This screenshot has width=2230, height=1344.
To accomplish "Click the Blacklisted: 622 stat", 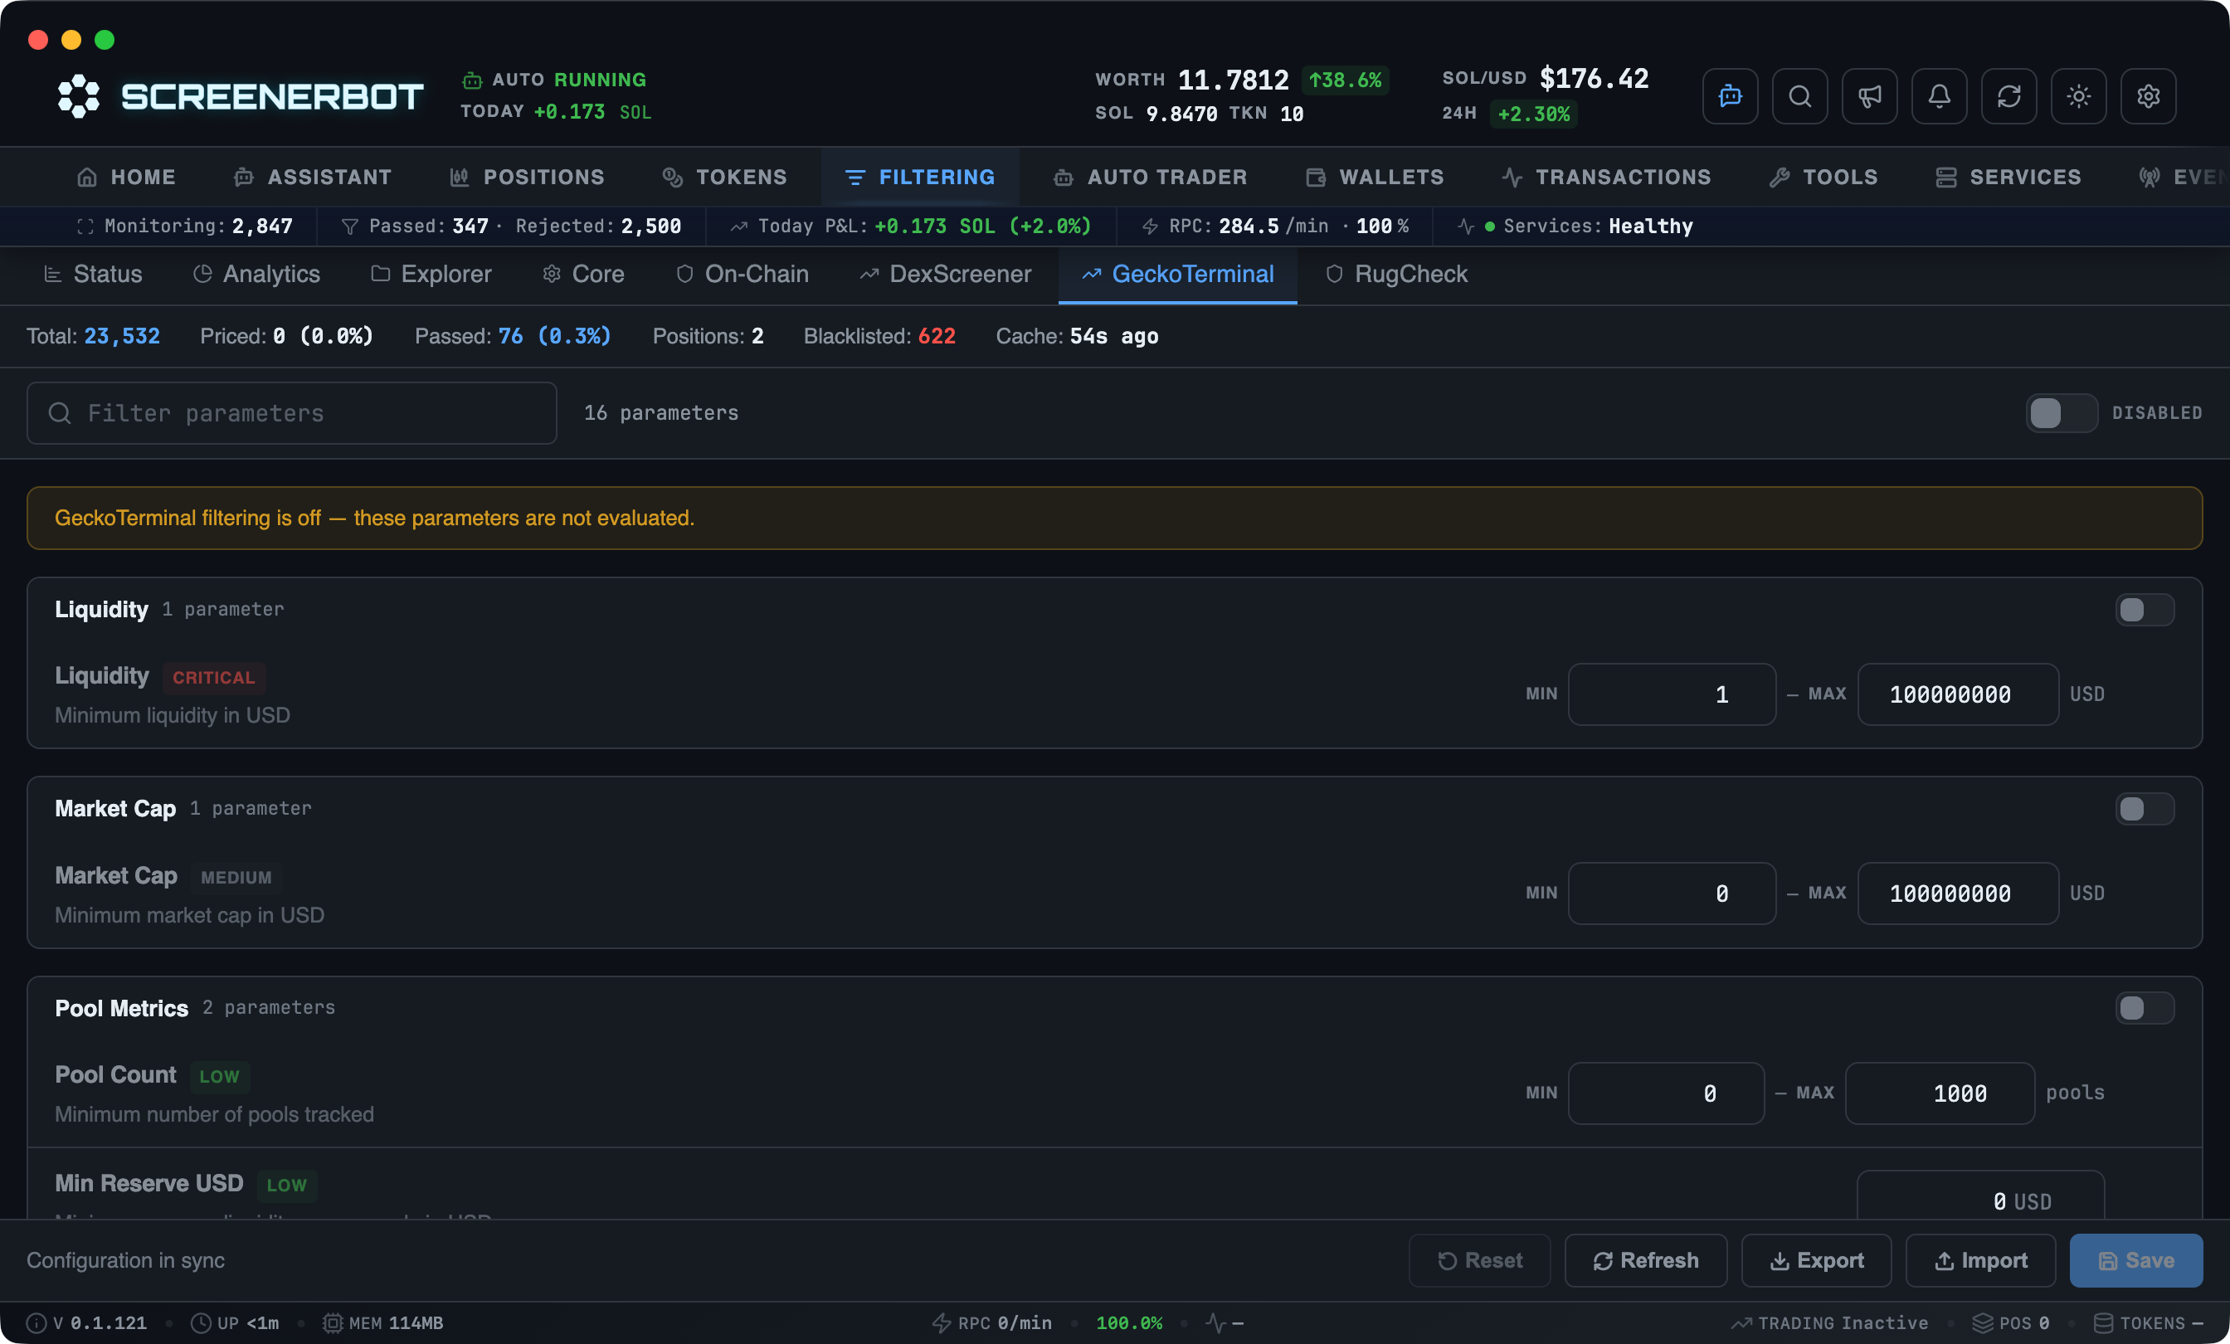I will (879, 336).
